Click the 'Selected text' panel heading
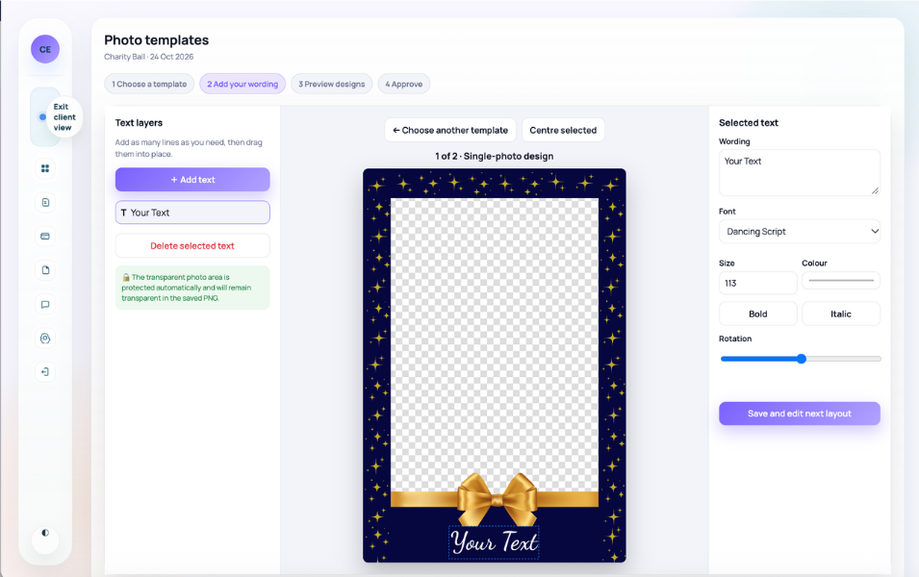919x577 pixels. click(749, 122)
